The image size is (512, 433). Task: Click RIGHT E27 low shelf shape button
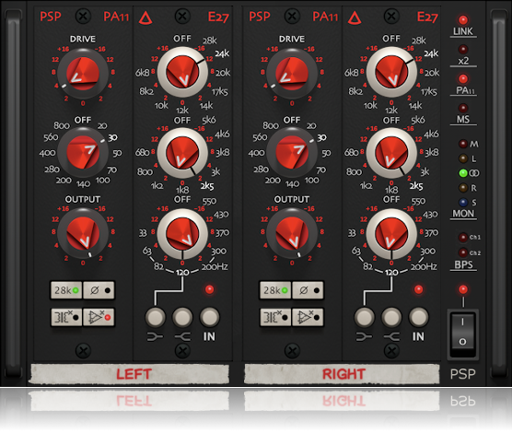[364, 317]
